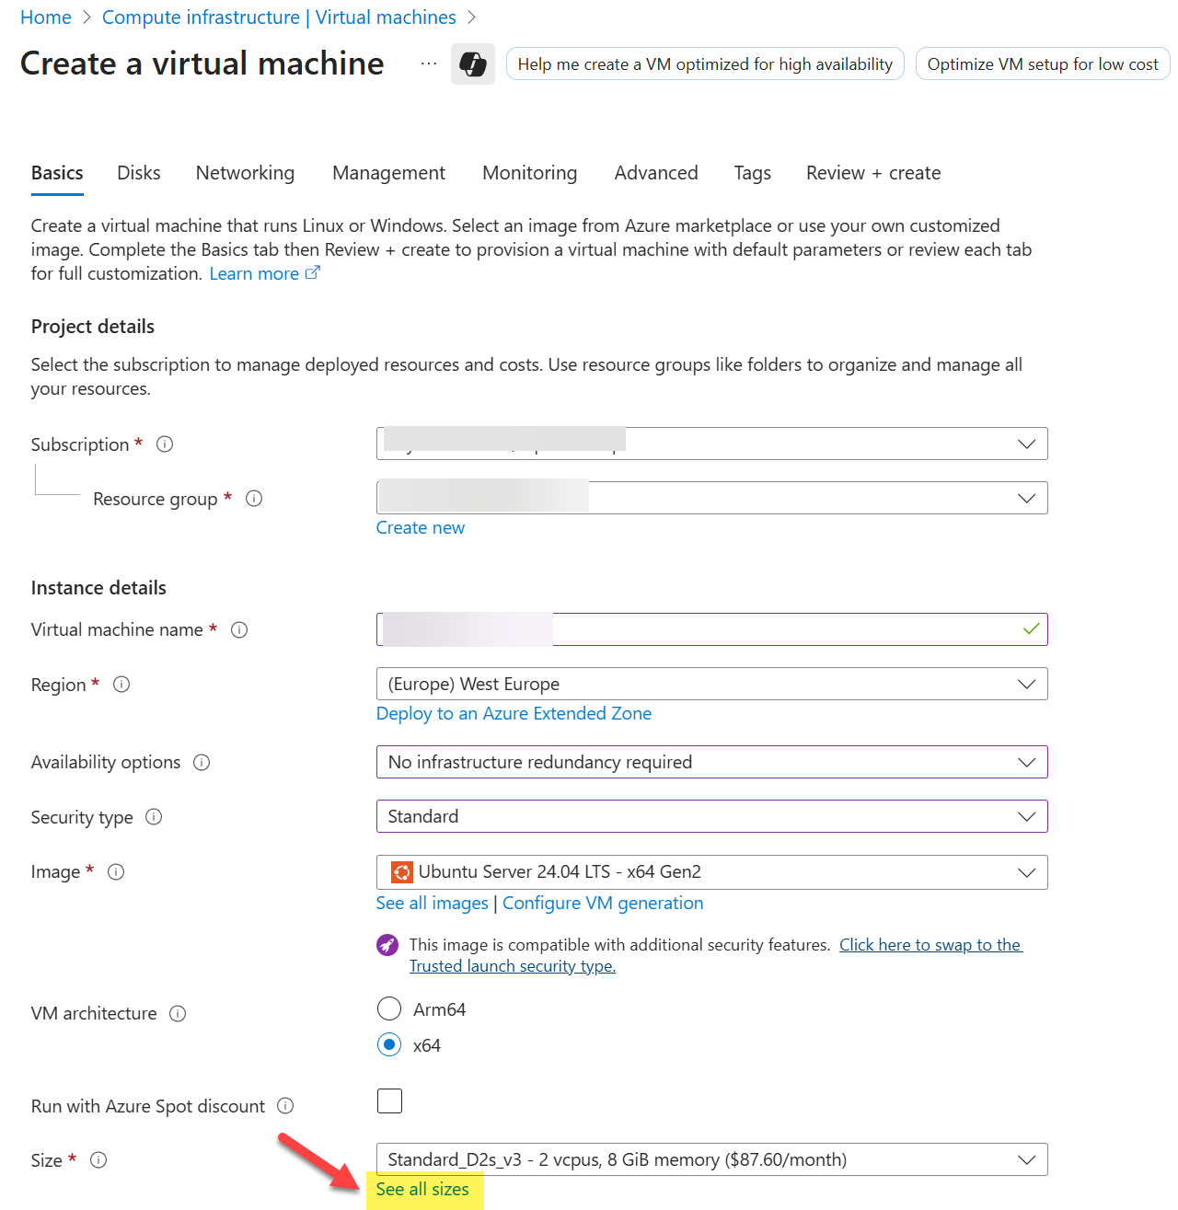This screenshot has width=1178, height=1210.
Task: Open the Security type dropdown set to Standard
Action: 711,816
